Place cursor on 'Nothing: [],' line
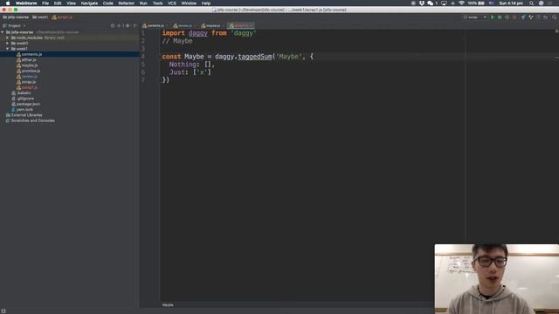This screenshot has height=314, width=559. pyautogui.click(x=192, y=65)
